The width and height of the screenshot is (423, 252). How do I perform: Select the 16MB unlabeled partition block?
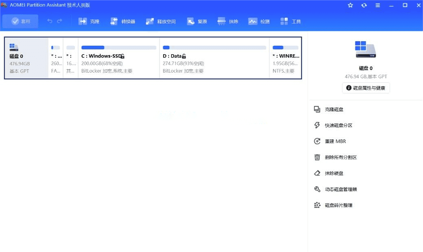point(71,58)
